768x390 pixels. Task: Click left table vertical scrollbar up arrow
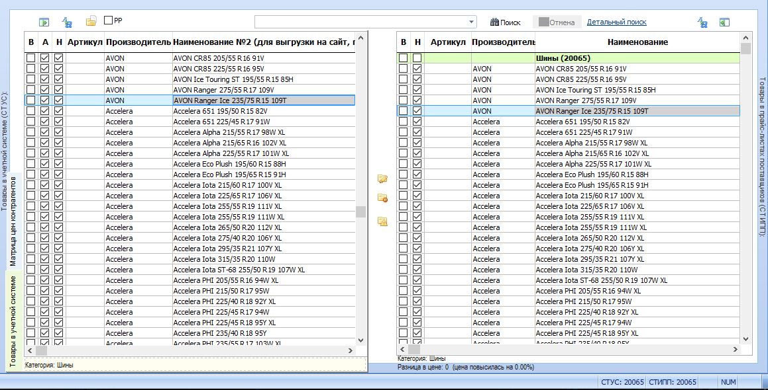[361, 38]
